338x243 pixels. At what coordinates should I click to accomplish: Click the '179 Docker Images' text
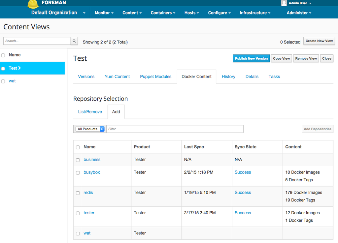tap(304, 193)
